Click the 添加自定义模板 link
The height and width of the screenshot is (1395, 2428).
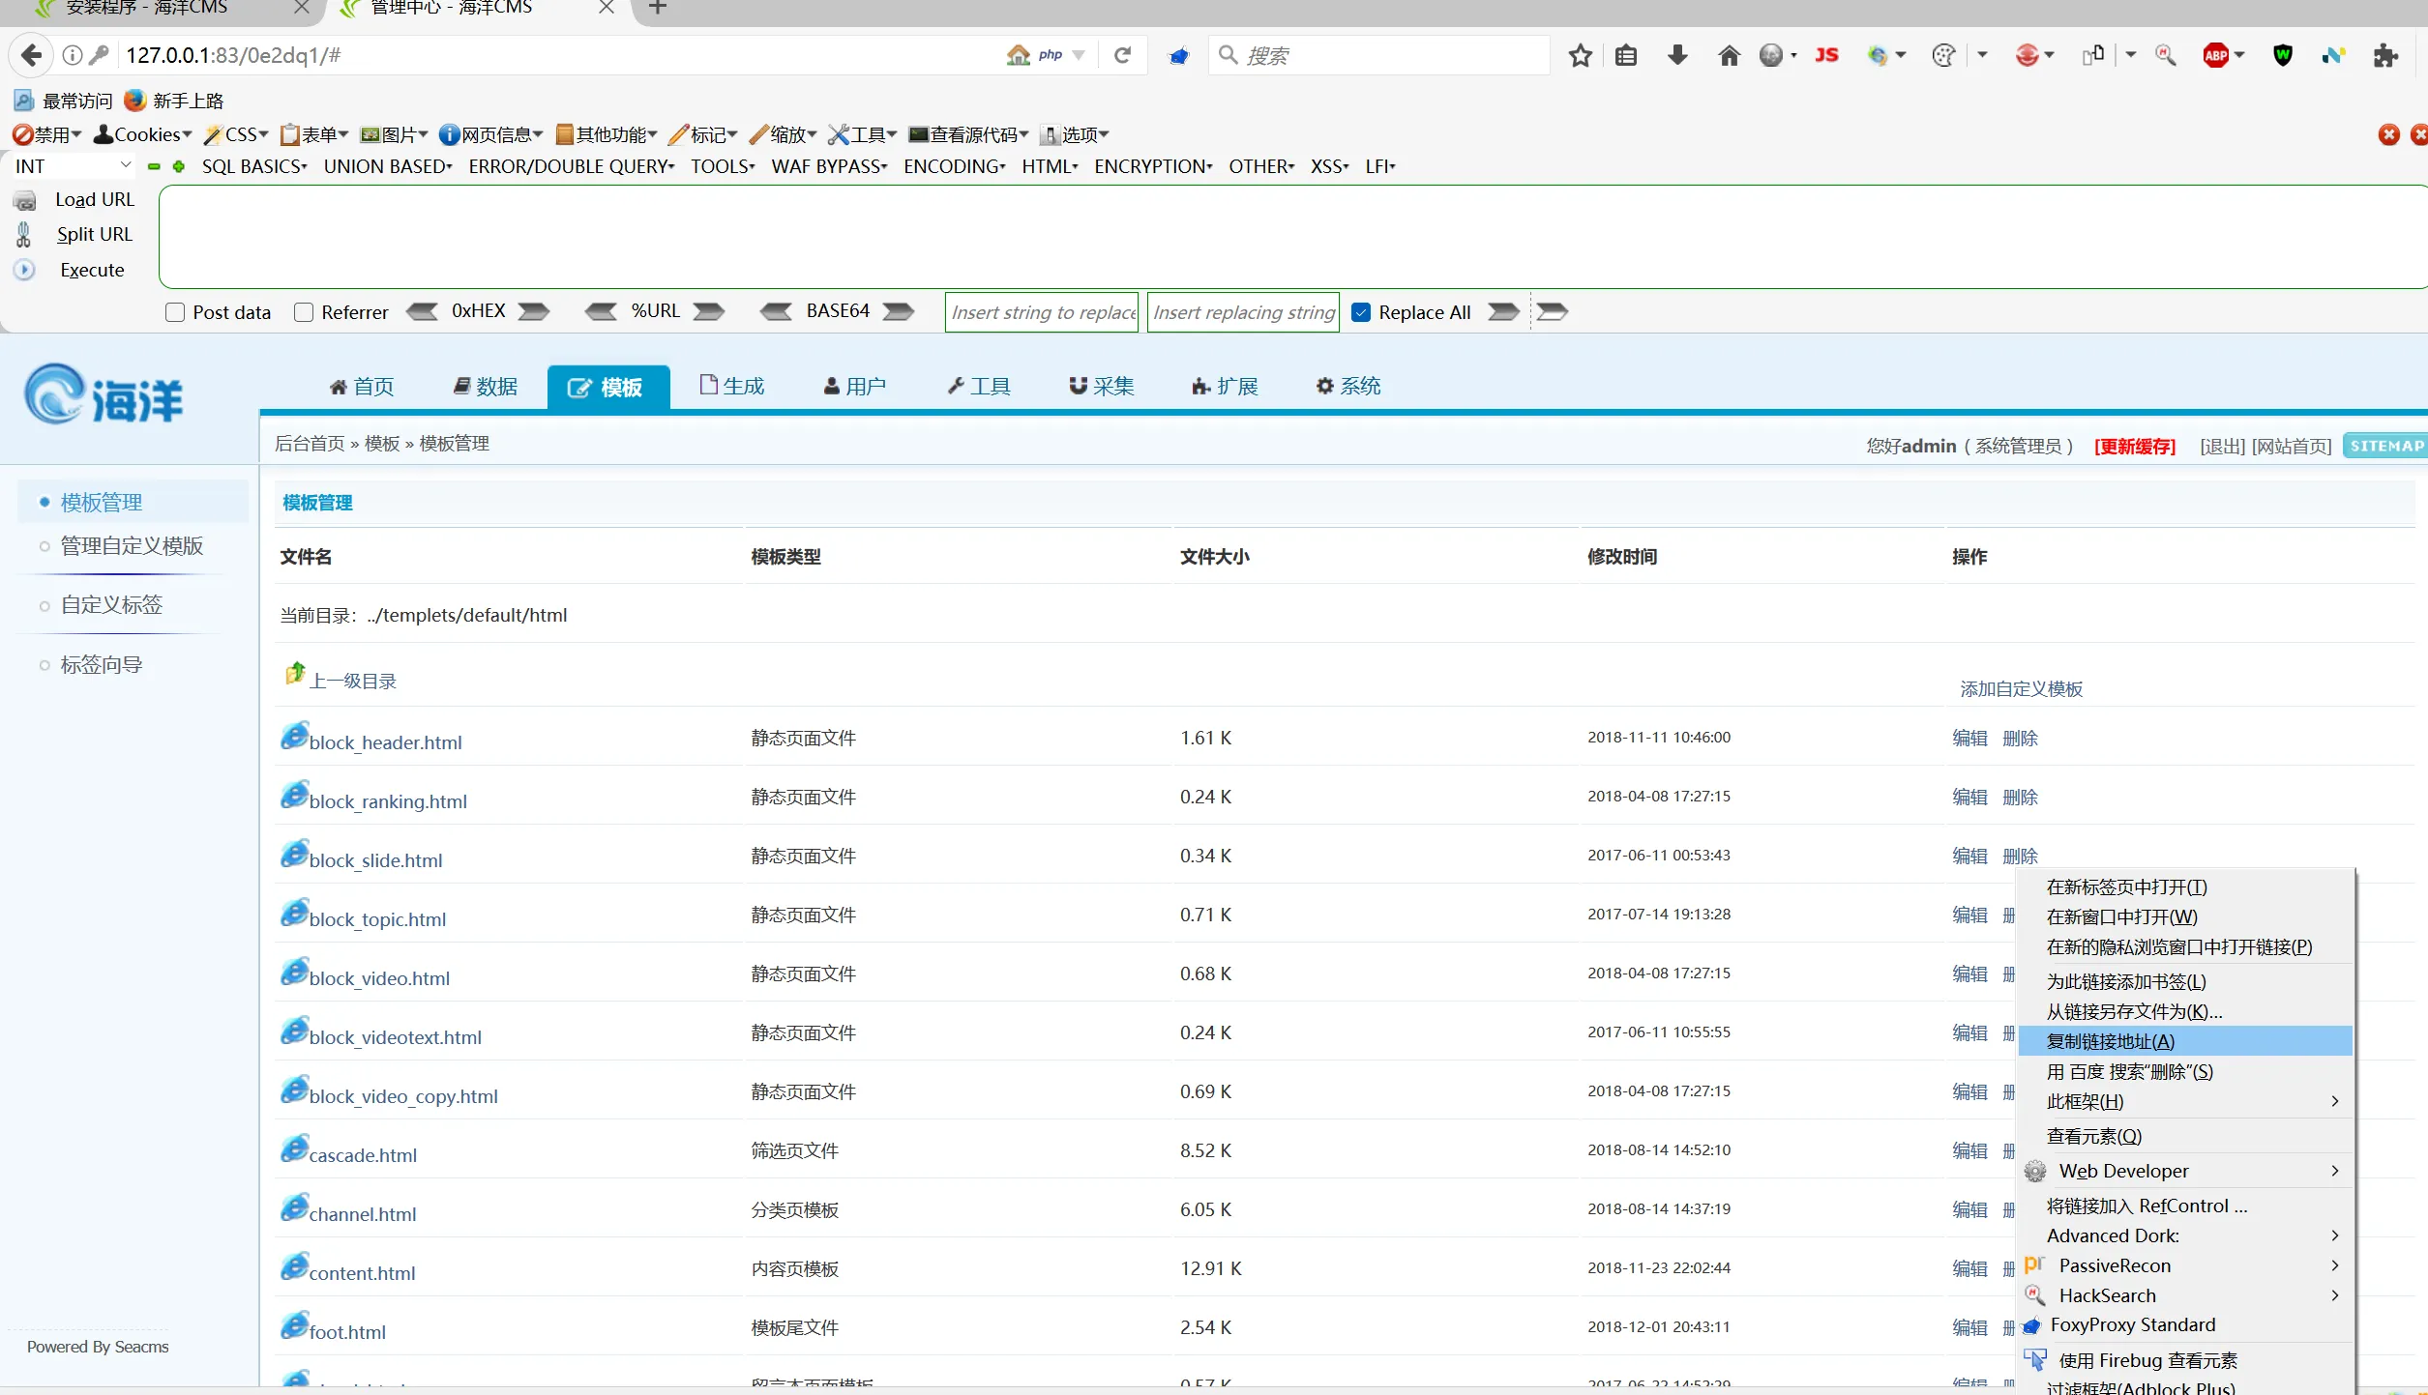2021,689
